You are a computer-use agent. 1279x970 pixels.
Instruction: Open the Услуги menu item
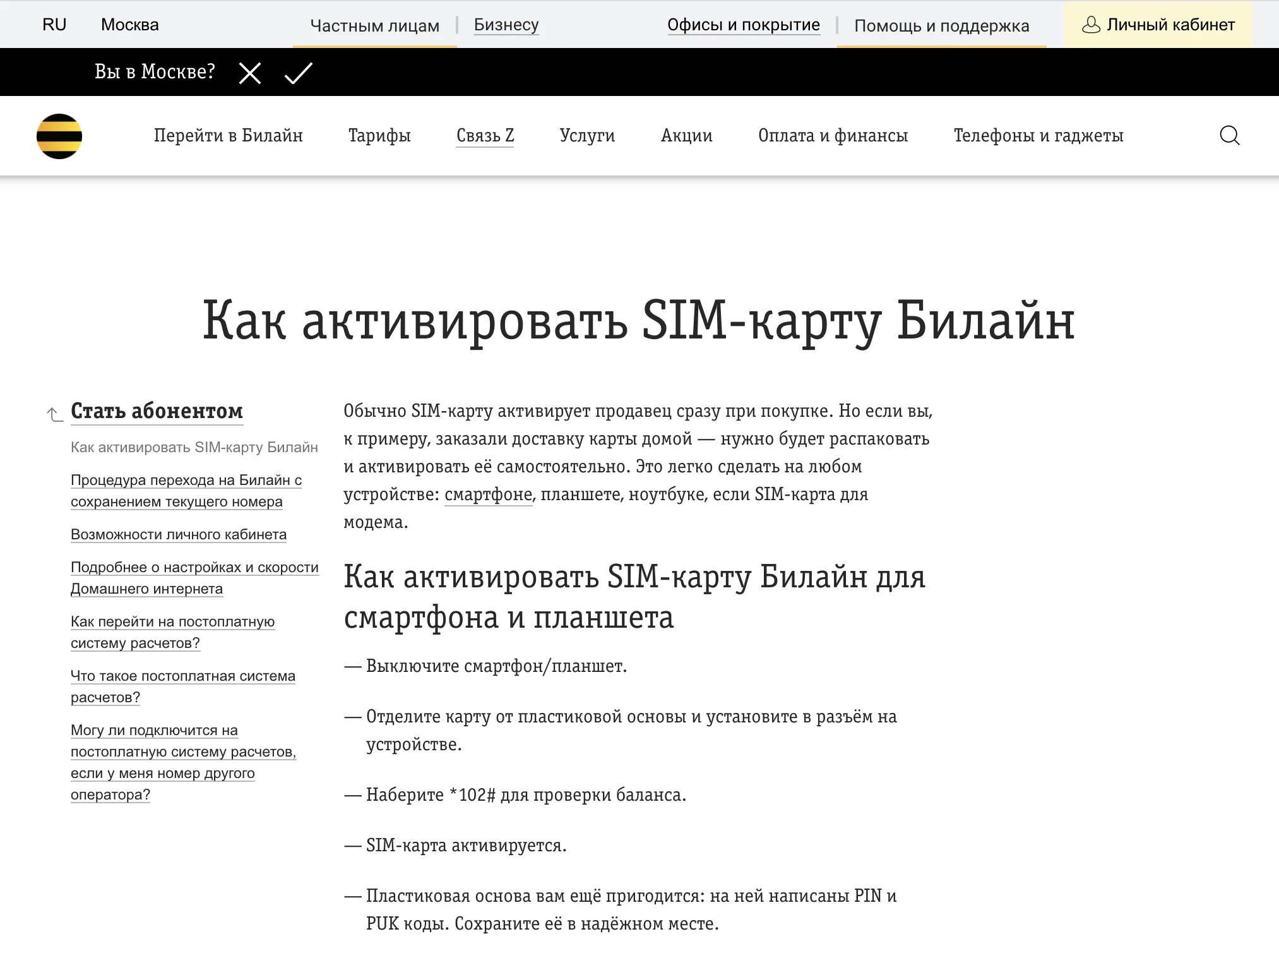point(587,136)
